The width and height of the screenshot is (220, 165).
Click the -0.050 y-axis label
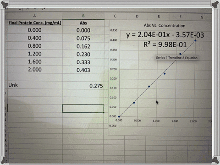[x=112, y=126]
